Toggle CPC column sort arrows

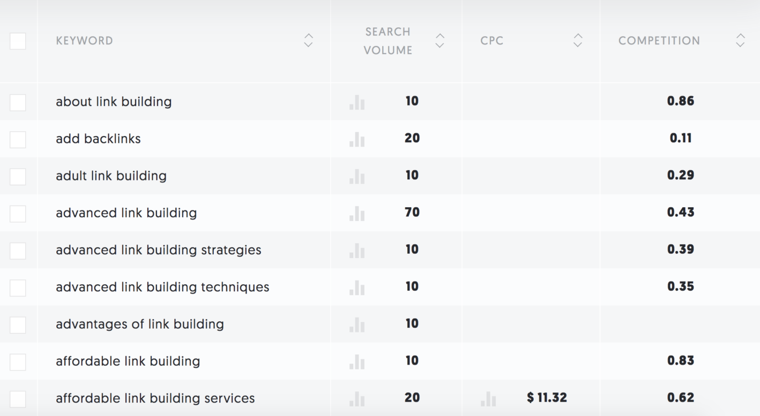point(578,40)
